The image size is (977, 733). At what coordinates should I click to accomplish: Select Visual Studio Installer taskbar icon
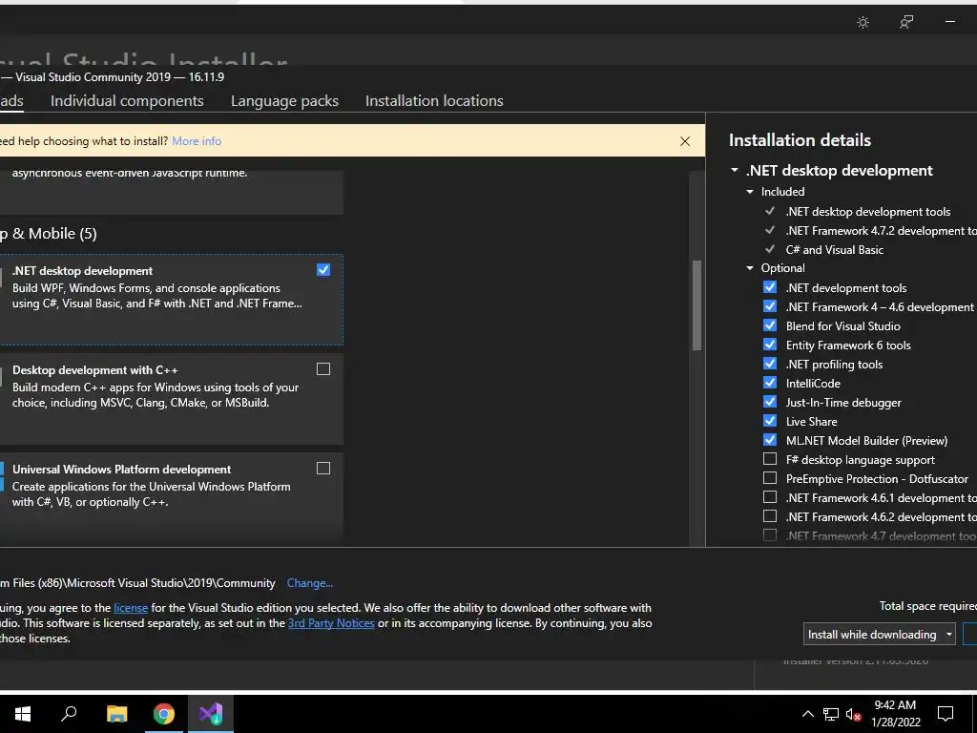(211, 713)
